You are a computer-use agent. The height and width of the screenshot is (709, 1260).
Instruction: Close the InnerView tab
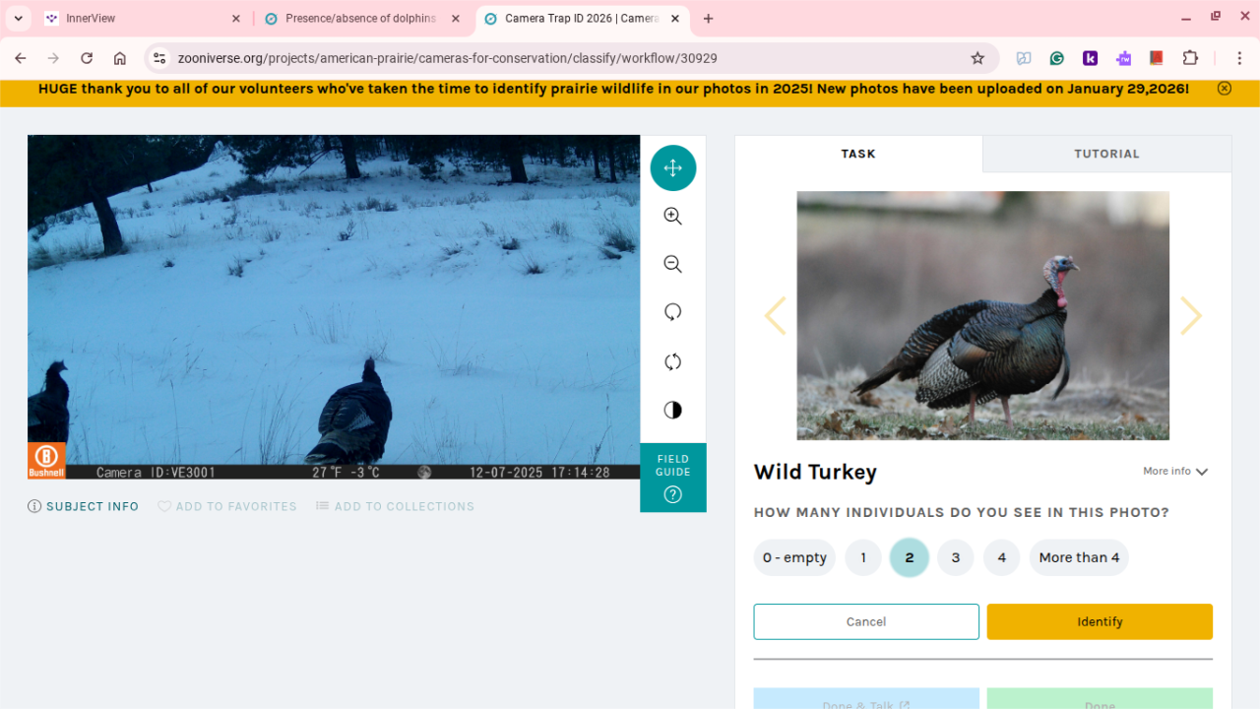click(236, 19)
